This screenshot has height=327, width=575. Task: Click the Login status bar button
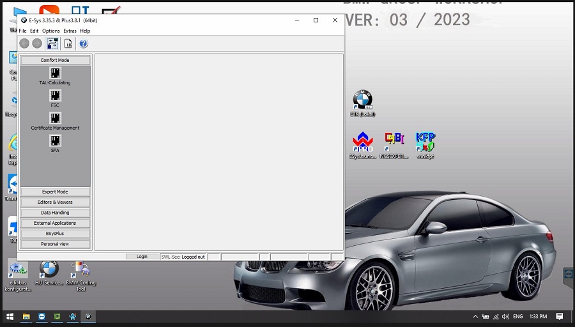click(x=142, y=257)
